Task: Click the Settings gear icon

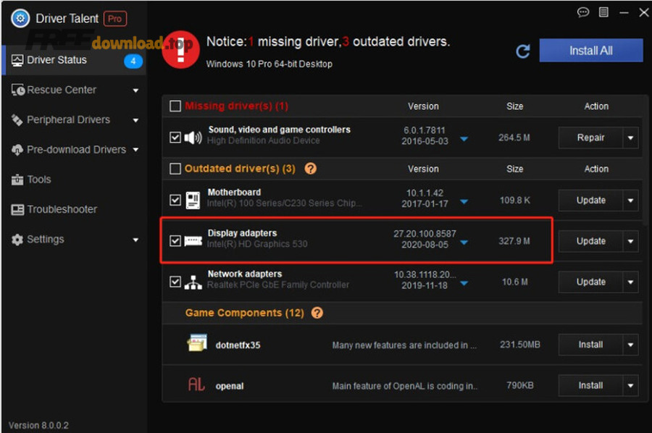Action: coord(17,240)
